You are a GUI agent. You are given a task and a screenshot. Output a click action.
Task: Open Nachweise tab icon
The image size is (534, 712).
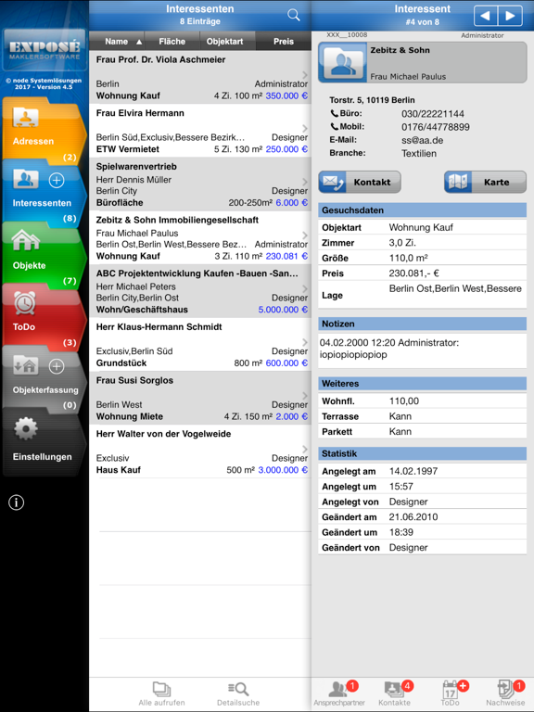coord(505,689)
